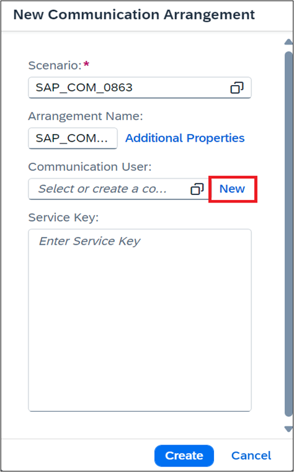Viewport: 294px width, 472px height.
Task: Click the scrollbar down arrow
Action: point(288,429)
